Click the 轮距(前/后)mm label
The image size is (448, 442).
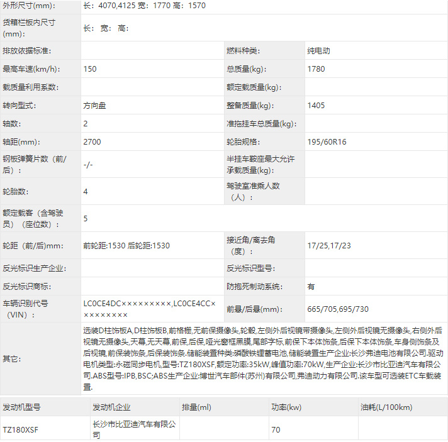coord(33,246)
